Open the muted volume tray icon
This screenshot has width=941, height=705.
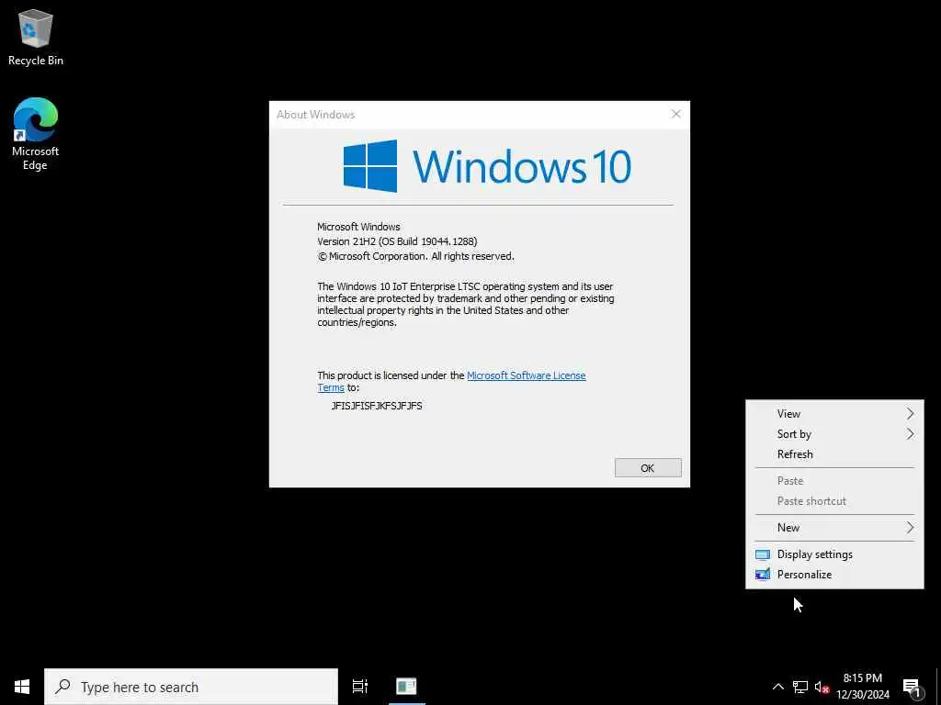[x=822, y=687]
